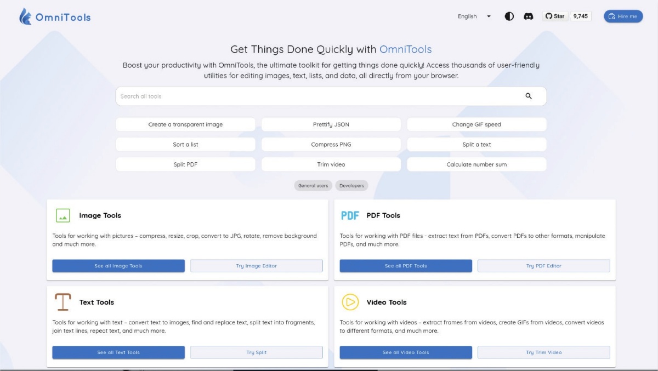Click the Image Tools picture icon
Viewport: 658px width, 371px height.
[x=63, y=215]
